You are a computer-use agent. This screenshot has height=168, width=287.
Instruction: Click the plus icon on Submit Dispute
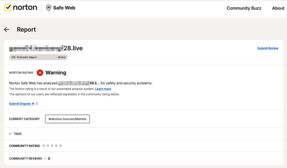point(33,104)
